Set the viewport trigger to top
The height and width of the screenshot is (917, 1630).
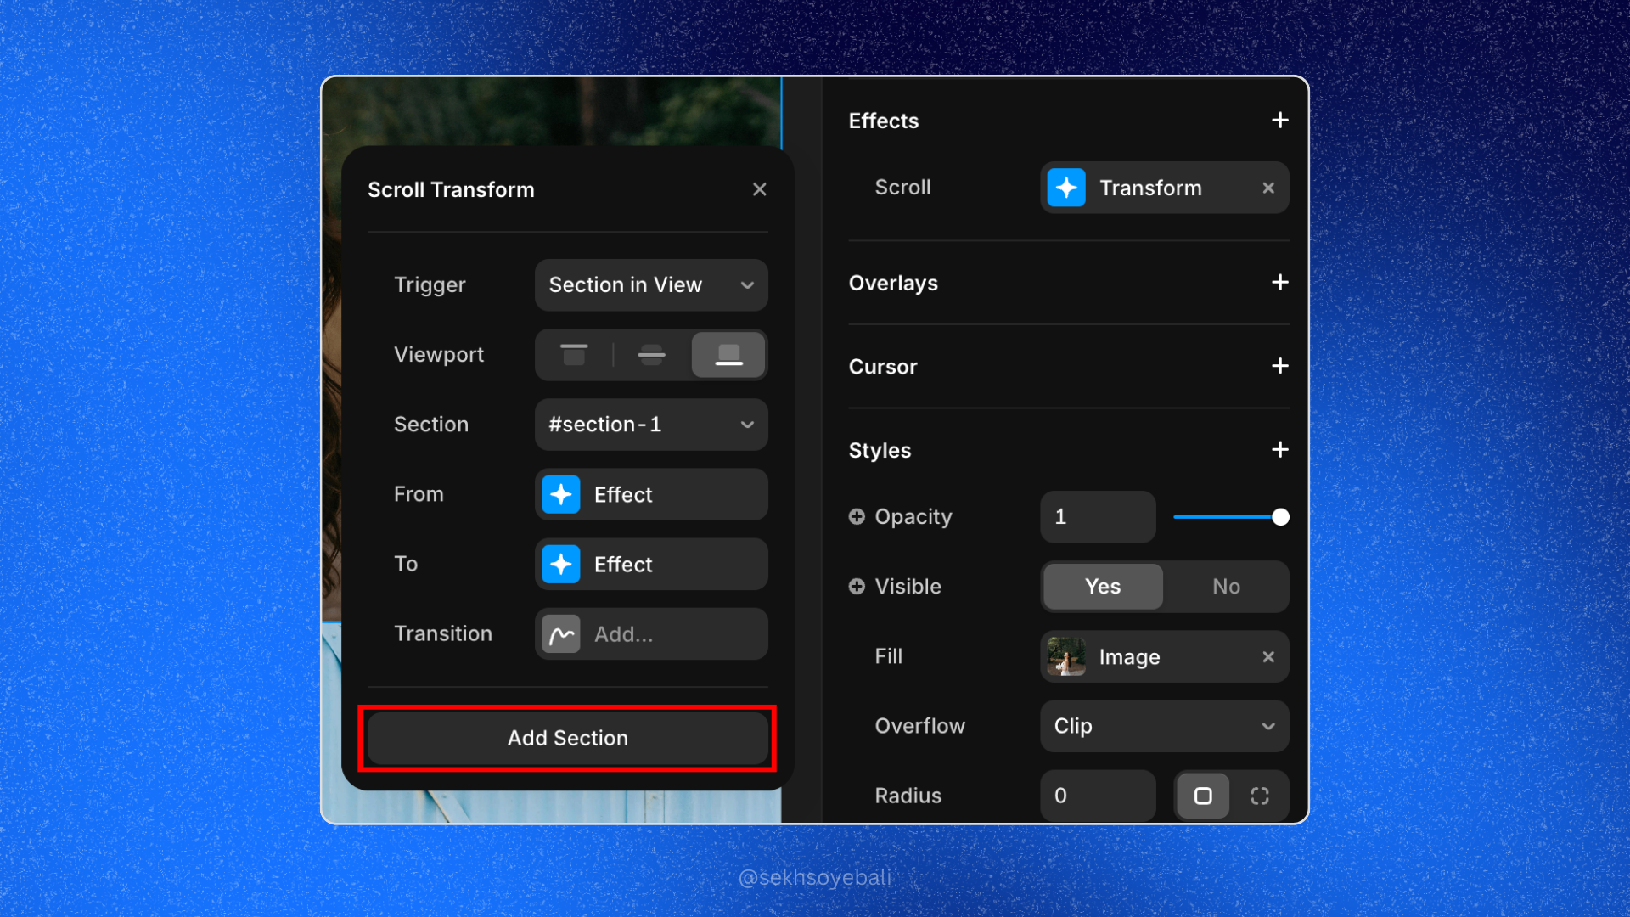(x=574, y=354)
